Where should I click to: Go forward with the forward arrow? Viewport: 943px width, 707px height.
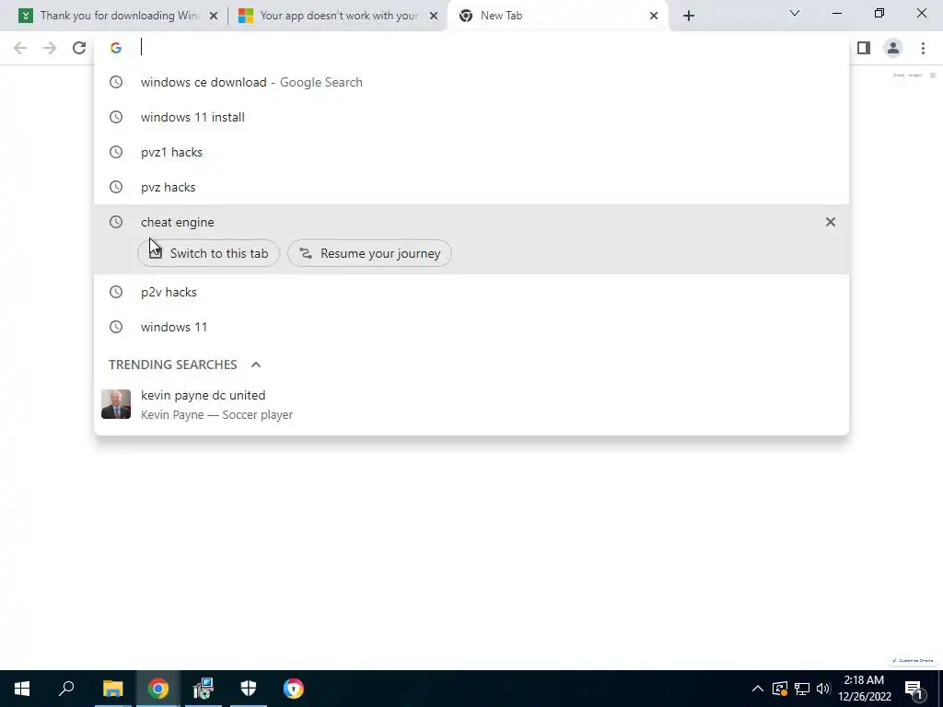(x=50, y=48)
